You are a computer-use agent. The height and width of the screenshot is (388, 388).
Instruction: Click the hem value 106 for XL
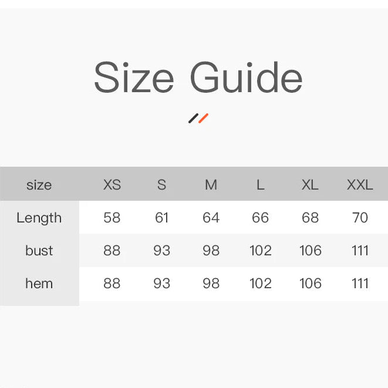[310, 284]
